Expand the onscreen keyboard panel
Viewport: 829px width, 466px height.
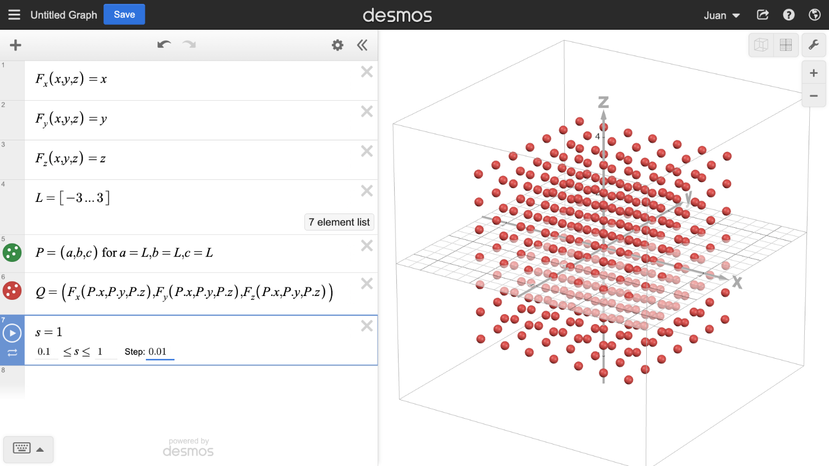tap(29, 449)
